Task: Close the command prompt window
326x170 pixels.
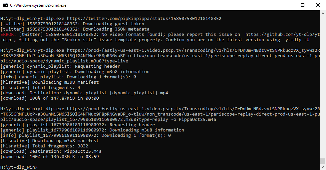Action: pos(318,5)
